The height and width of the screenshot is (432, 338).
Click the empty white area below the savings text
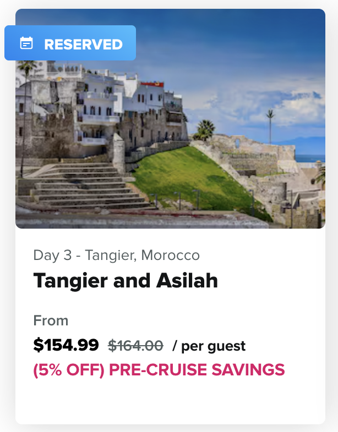tap(170, 401)
